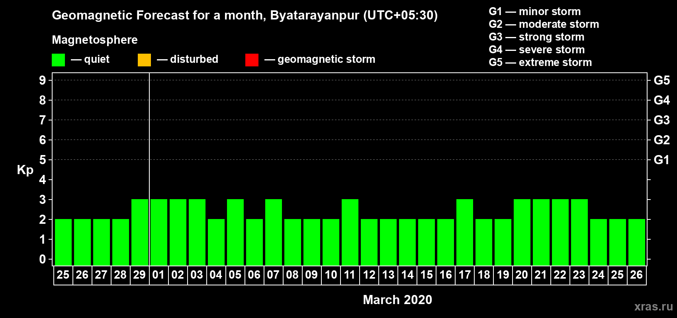Viewport: 677px width, 318px height.
Task: Click the date cell 23 on the axis
Action: [x=579, y=275]
